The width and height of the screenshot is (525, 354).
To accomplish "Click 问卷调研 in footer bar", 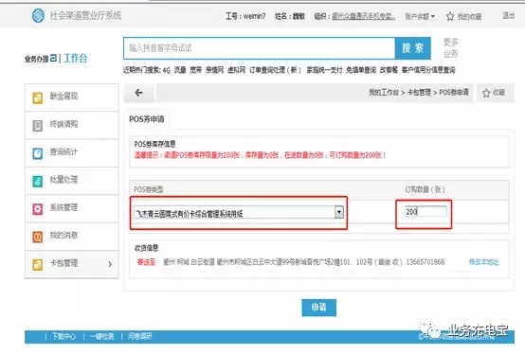I will [139, 336].
